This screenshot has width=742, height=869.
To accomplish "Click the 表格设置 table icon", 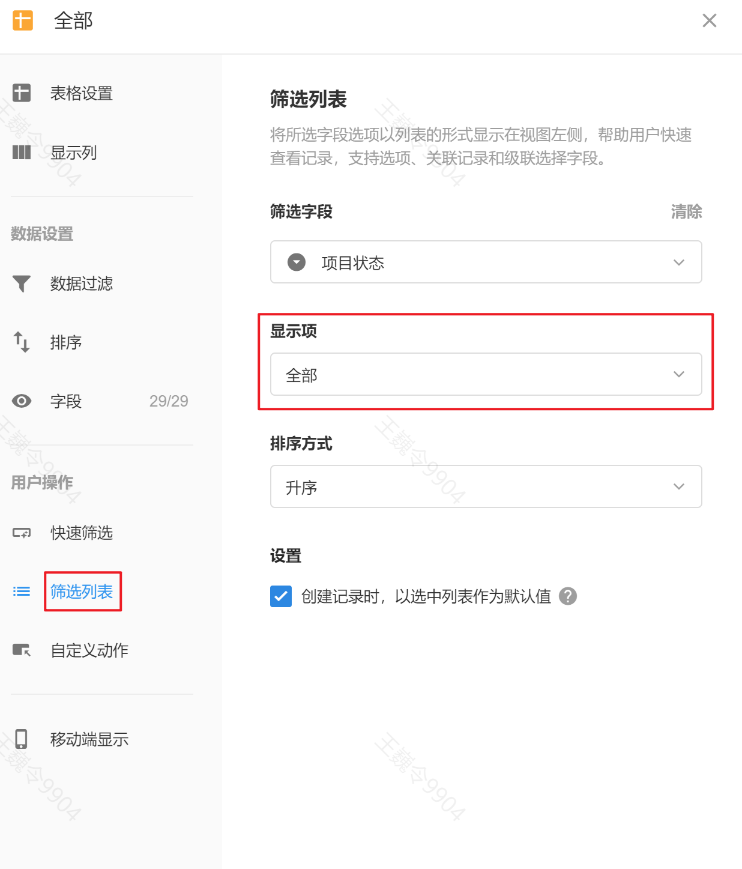I will click(x=22, y=93).
